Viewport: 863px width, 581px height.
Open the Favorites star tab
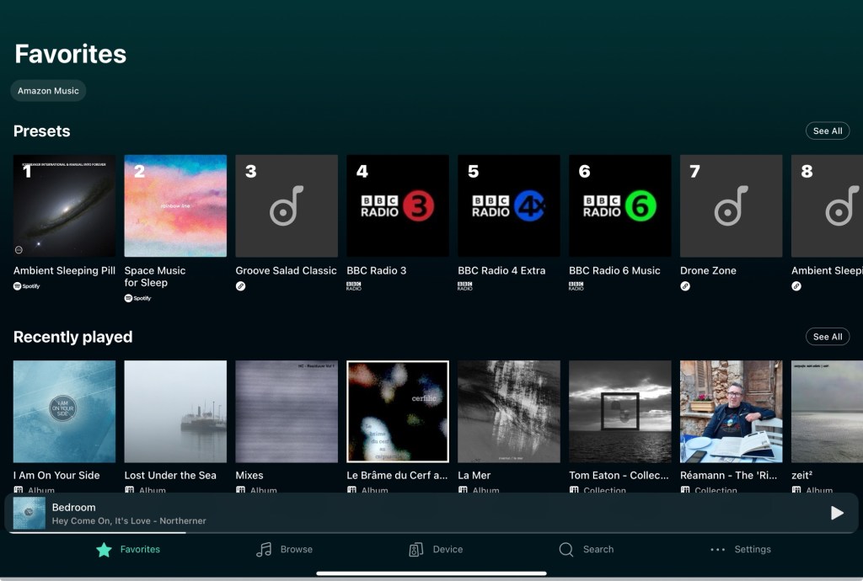(128, 549)
